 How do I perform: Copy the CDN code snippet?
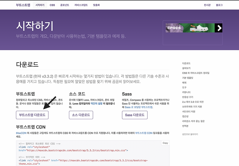[165, 143]
